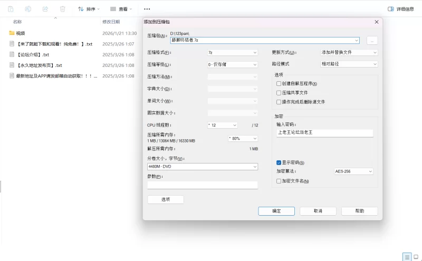
Task: Click the paste icon in Explorer toolbar
Action: (11, 9)
